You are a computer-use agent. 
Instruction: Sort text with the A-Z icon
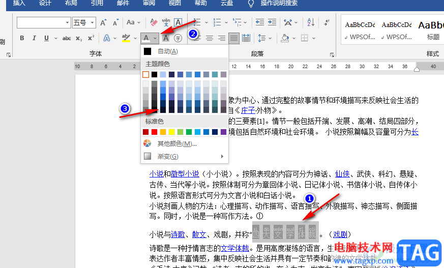pos(311,22)
